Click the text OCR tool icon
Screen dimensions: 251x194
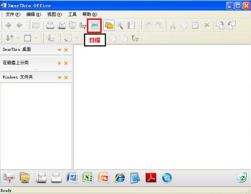click(135, 38)
